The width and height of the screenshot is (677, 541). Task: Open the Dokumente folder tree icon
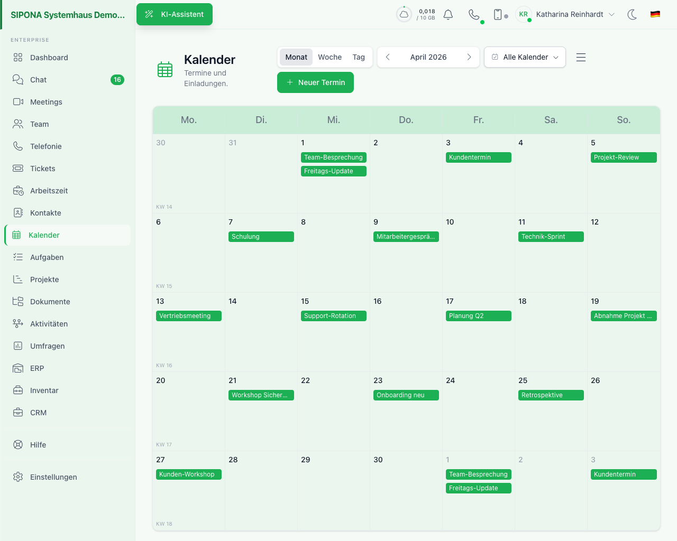point(18,302)
